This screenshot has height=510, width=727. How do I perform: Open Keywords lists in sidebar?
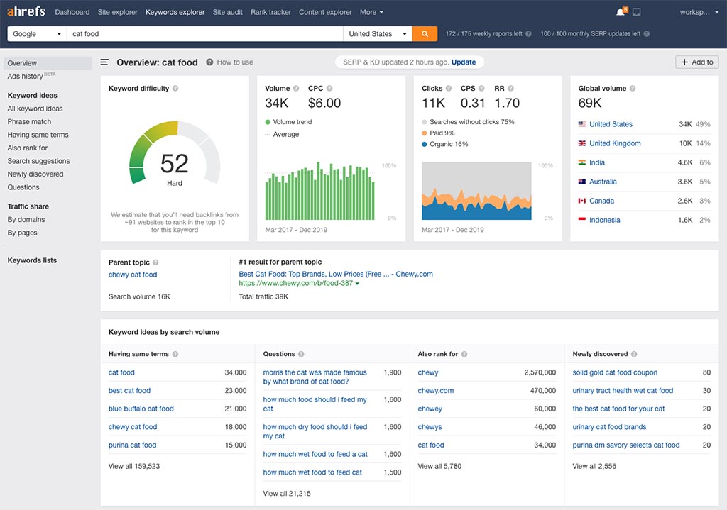32,260
